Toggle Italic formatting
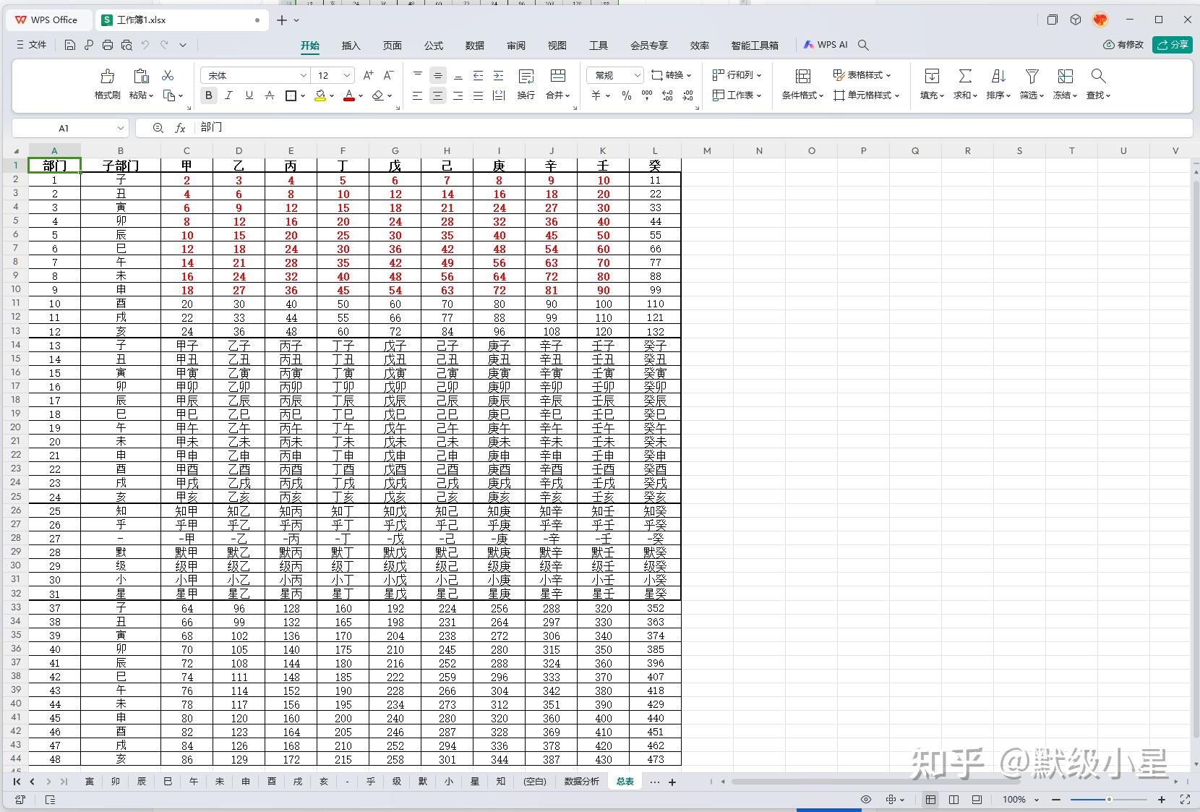Viewport: 1200px width, 812px height. coord(229,95)
